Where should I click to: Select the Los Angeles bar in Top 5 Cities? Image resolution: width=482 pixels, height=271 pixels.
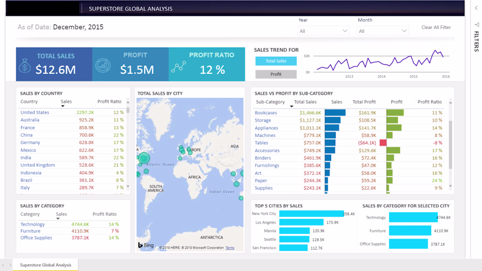[x=301, y=222]
